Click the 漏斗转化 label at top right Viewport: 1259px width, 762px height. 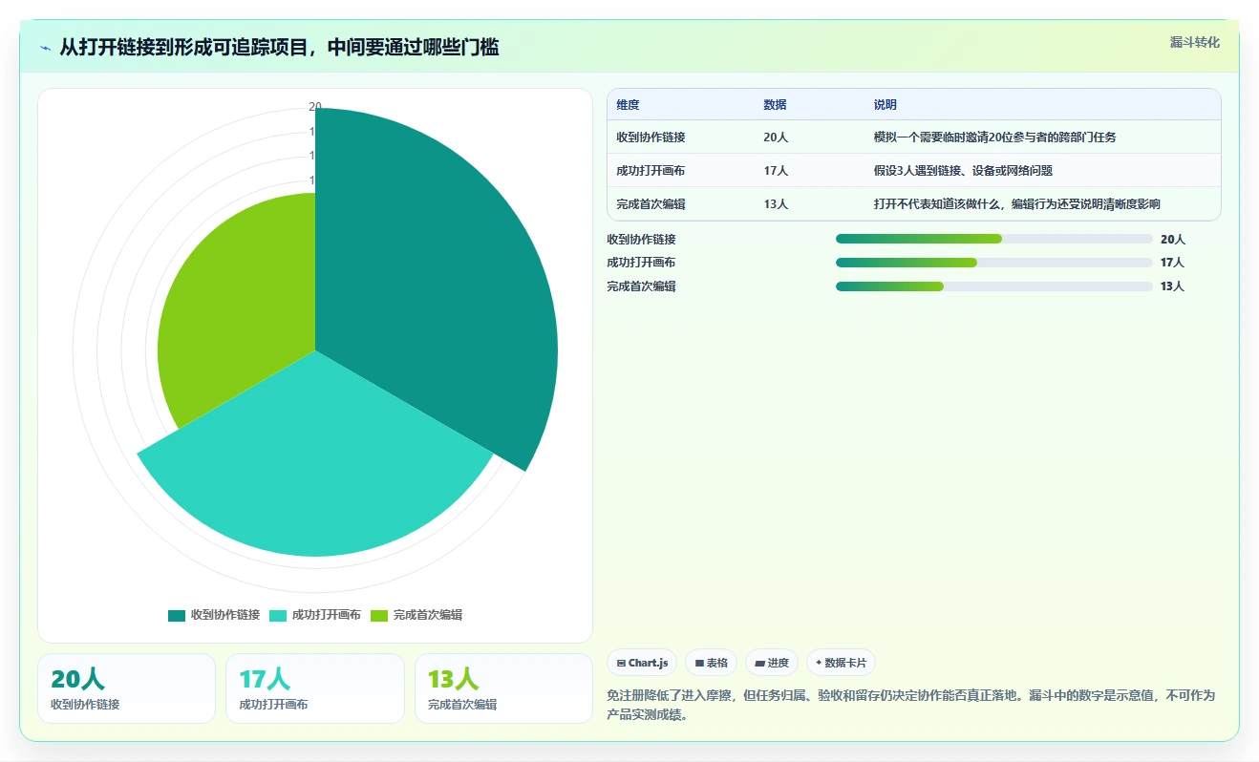click(x=1195, y=42)
